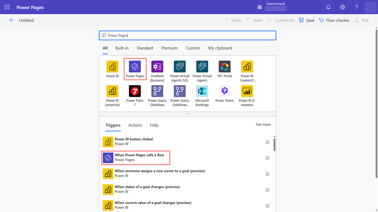The width and height of the screenshot is (378, 212).
Task: Click the Redo button
Action: 255,20
